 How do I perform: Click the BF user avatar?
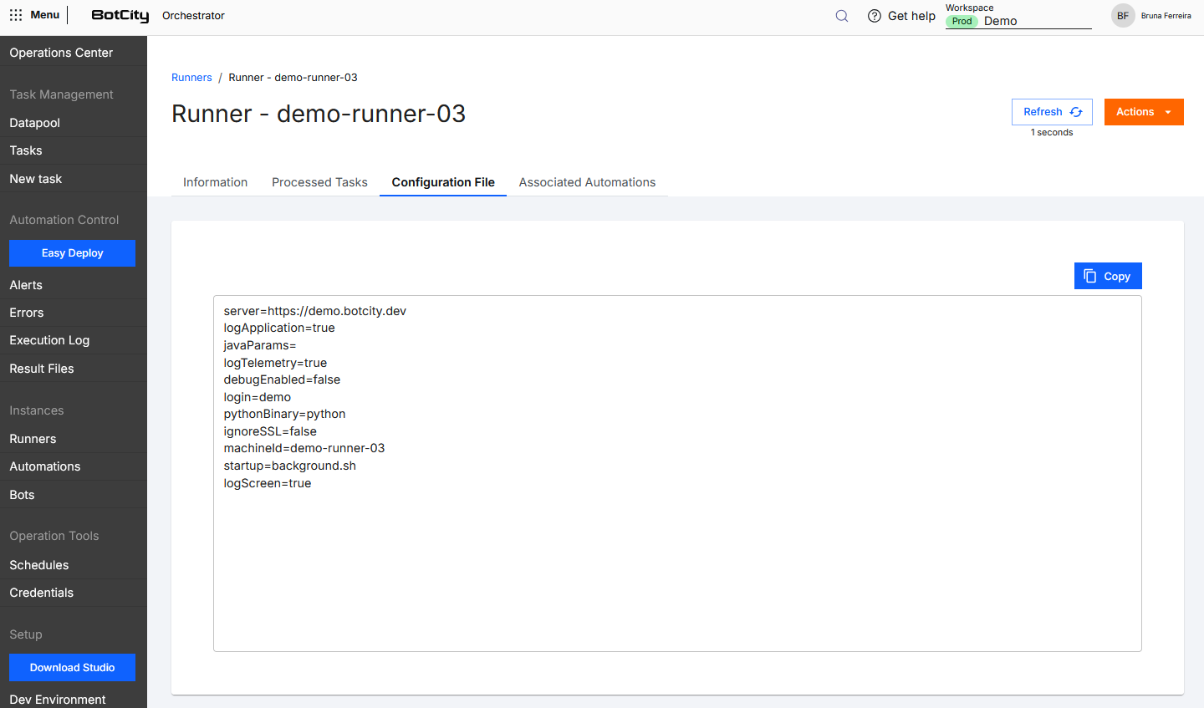tap(1123, 16)
